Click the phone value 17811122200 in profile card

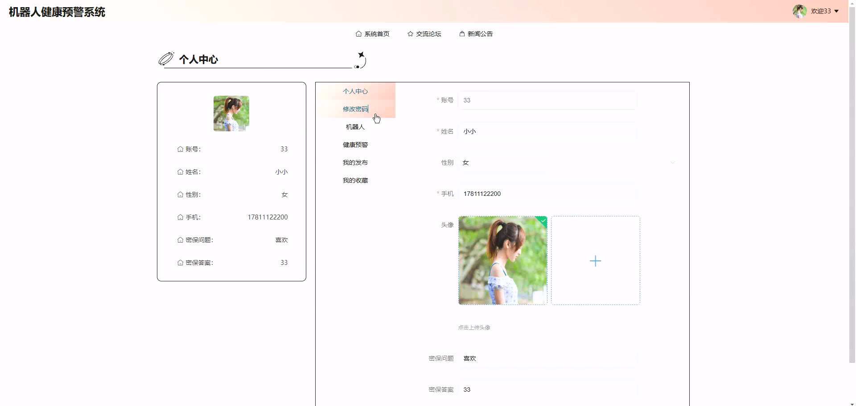click(x=267, y=217)
